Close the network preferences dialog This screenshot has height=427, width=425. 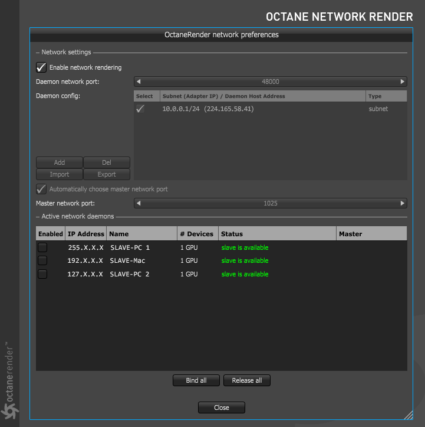click(x=222, y=408)
